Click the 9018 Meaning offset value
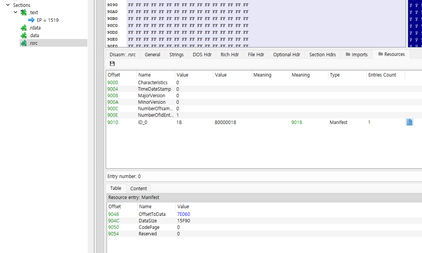This screenshot has height=253, width=422. pos(297,122)
